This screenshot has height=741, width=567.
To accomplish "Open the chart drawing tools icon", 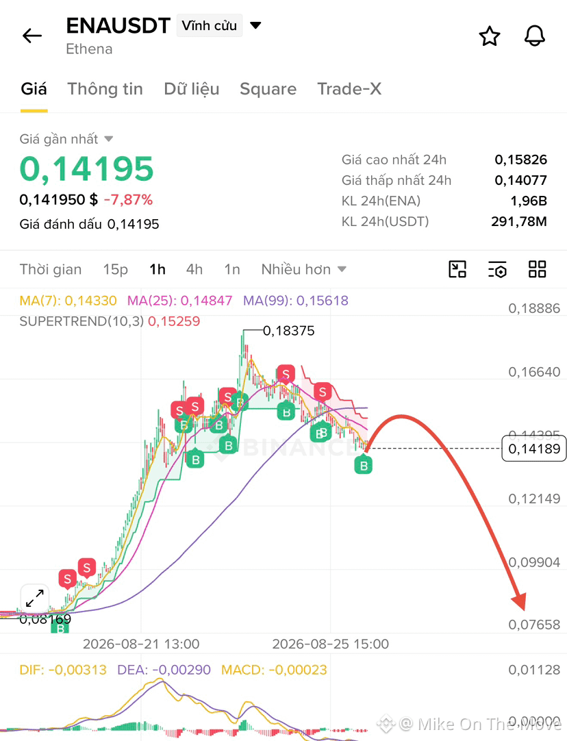I will coord(457,269).
